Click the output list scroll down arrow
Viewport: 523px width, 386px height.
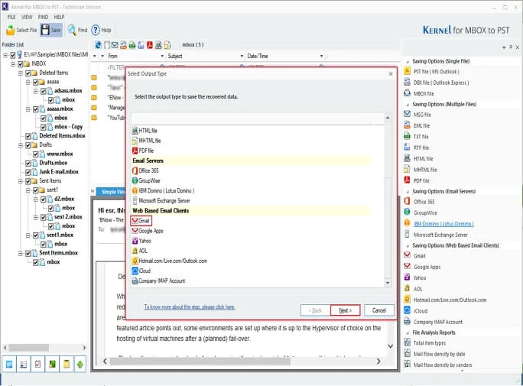(388, 283)
